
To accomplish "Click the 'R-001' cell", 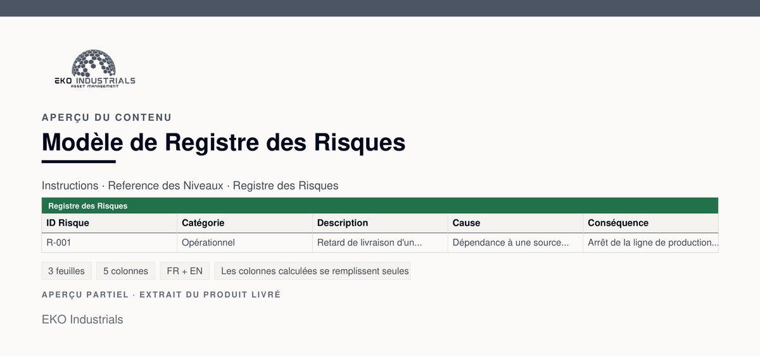I will (x=109, y=243).
